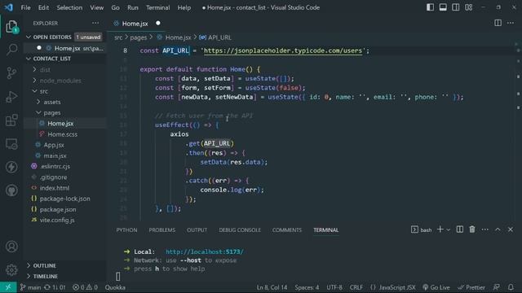Collapse the CONTACT_LIST folder section
The width and height of the screenshot is (522, 293).
click(x=29, y=59)
